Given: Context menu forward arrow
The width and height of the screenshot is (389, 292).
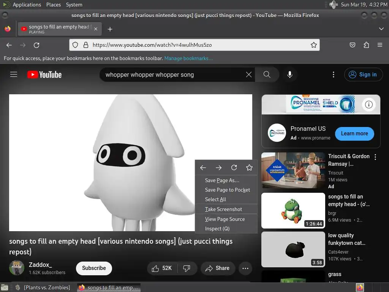Looking at the screenshot, I should (218, 168).
